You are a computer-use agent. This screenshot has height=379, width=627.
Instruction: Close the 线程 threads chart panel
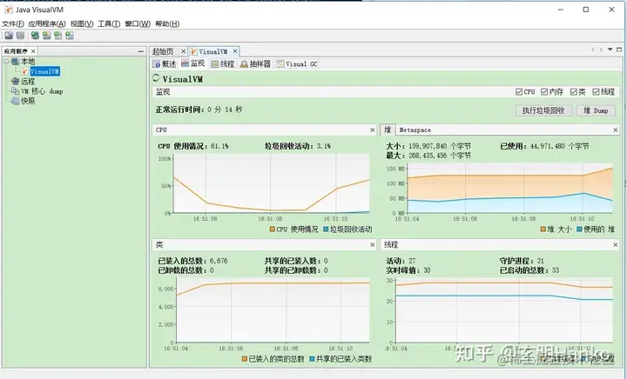[x=616, y=244]
